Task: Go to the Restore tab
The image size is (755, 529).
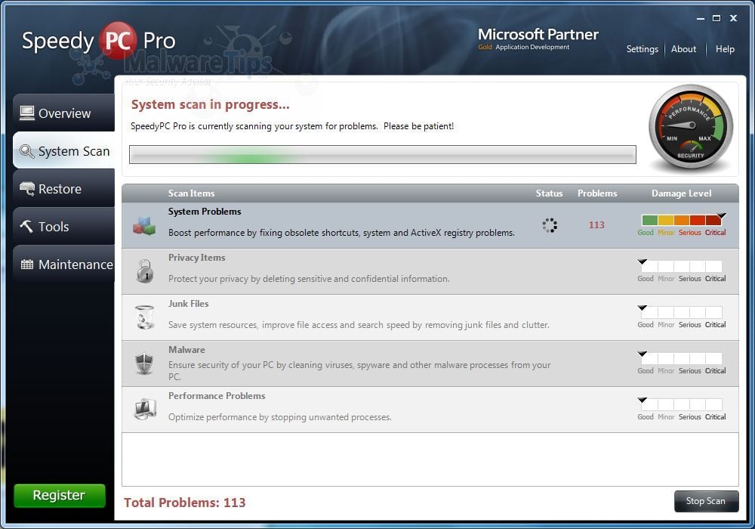Action: click(x=64, y=188)
